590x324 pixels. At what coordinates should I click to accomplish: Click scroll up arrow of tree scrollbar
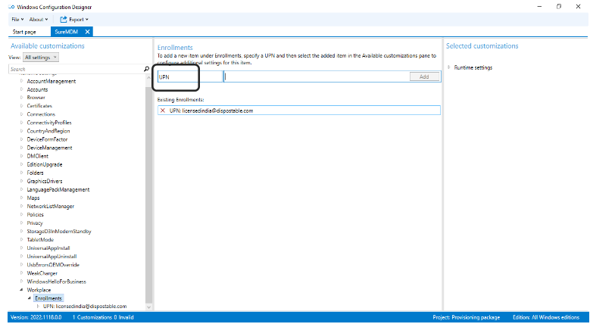(x=148, y=76)
